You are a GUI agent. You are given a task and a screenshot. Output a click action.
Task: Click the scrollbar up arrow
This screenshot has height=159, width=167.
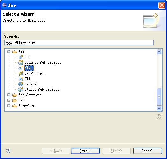pos(159,52)
